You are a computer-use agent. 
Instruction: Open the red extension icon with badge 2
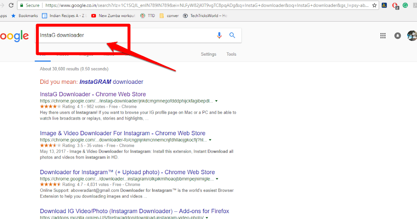(395, 6)
